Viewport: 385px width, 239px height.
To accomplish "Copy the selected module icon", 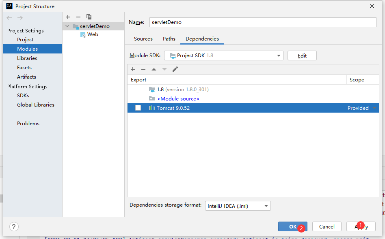I will 89,17.
